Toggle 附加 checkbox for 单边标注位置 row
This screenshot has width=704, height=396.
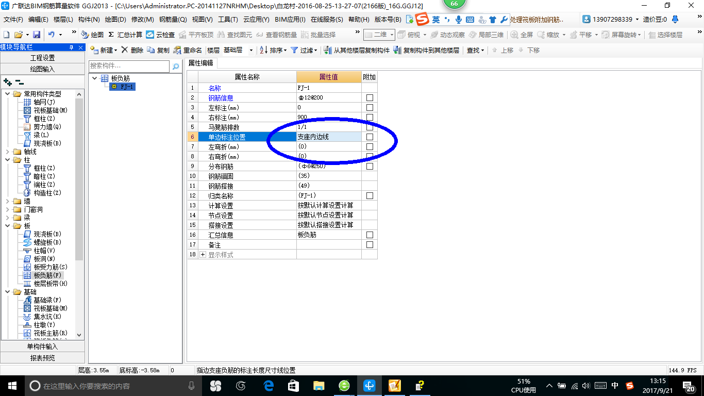pos(370,137)
